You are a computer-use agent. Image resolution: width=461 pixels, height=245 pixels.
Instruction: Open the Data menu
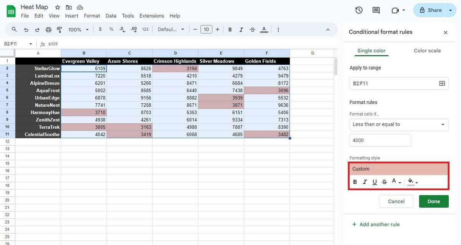(x=111, y=16)
